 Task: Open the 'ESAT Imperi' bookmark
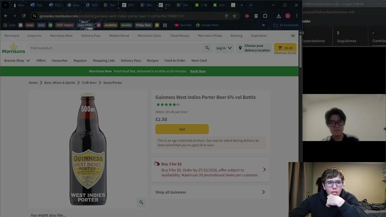[65, 25]
